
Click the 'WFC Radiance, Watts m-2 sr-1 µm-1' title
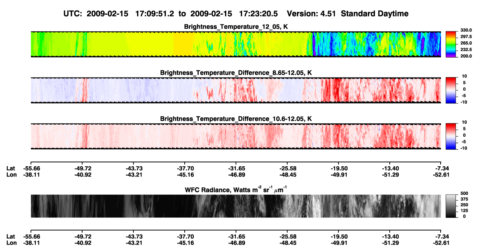236,190
